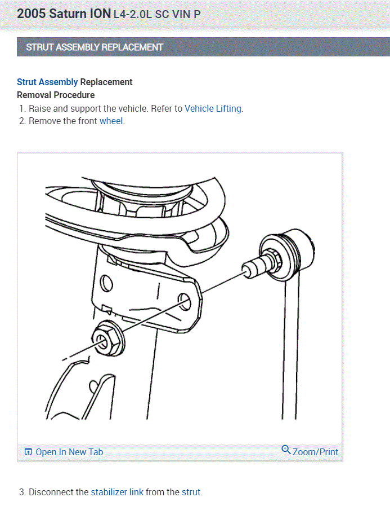Click Open In New Tab text

[69, 452]
